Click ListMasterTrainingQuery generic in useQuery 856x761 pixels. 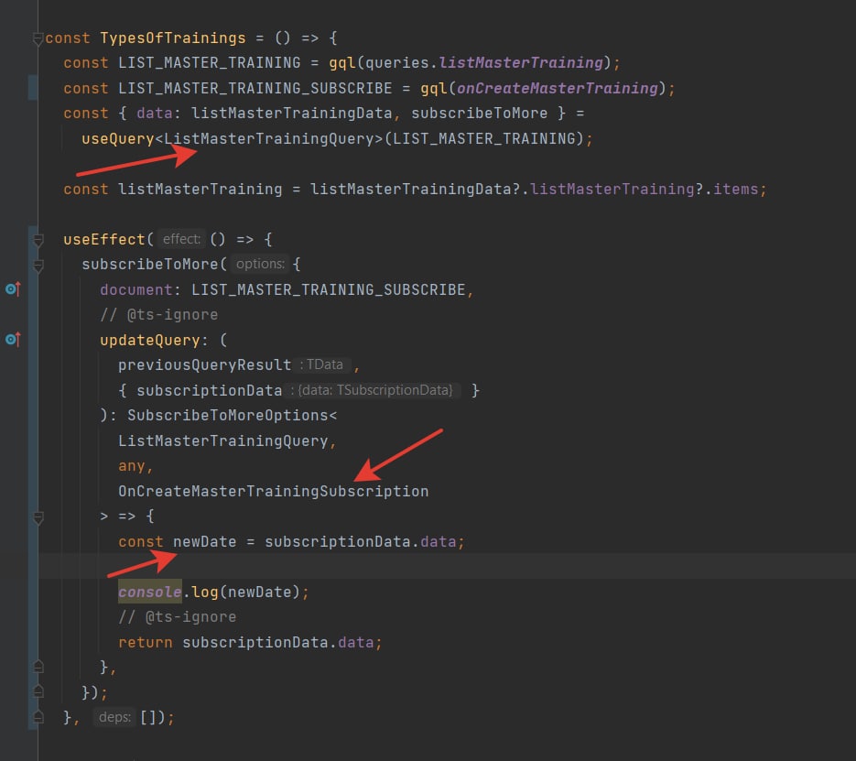coord(268,138)
